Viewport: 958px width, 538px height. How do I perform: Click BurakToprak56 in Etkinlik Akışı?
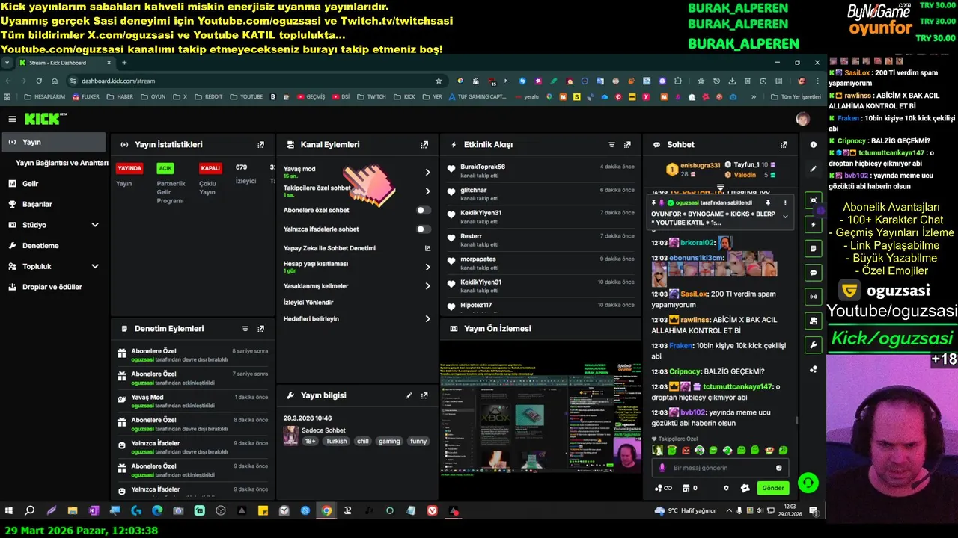(x=483, y=167)
